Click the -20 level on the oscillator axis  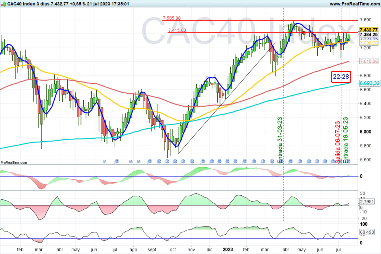[x=363, y=219]
